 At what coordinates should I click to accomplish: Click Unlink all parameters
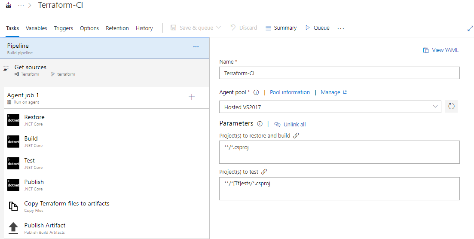tap(294, 124)
